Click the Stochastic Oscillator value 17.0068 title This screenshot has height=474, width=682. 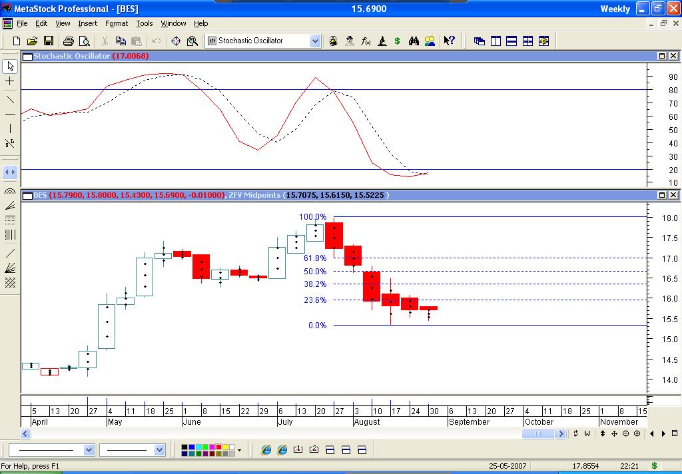(131, 56)
